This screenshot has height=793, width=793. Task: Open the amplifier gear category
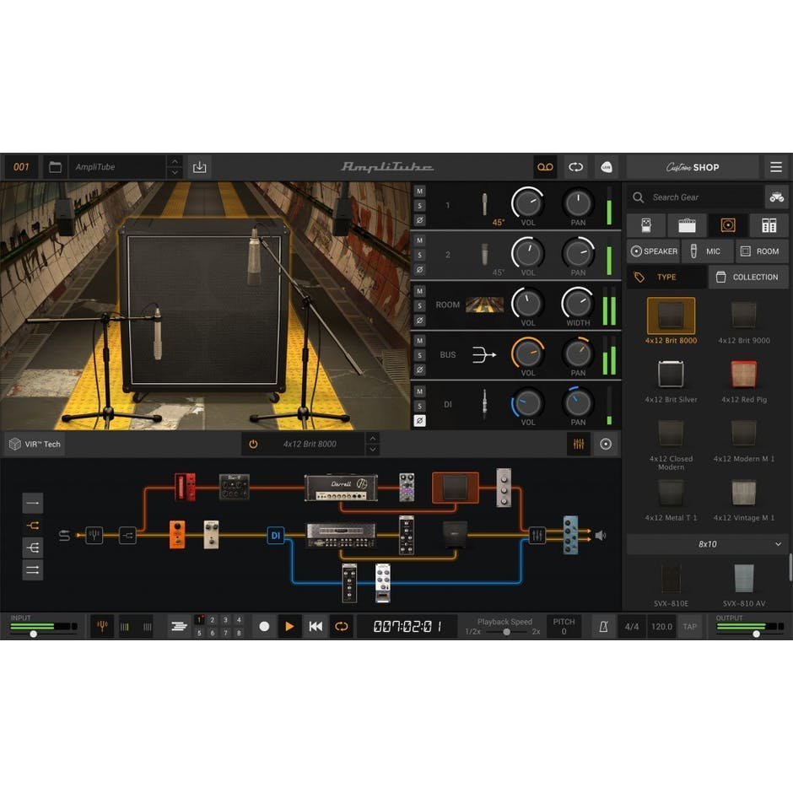tap(686, 224)
